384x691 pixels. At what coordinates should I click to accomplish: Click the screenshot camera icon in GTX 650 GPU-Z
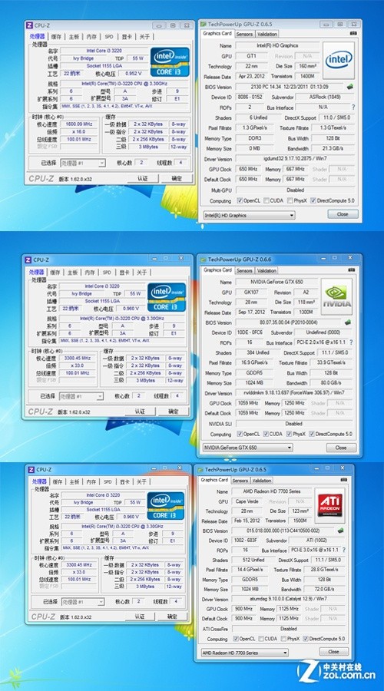[x=351, y=269]
